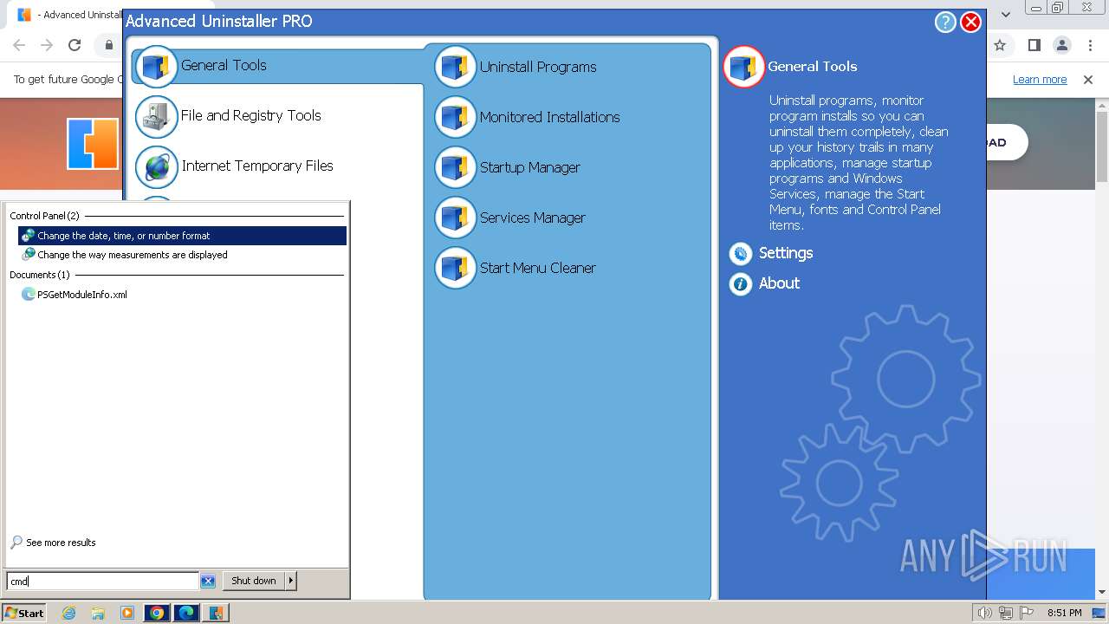This screenshot has width=1109, height=624.
Task: Open File Explorer from taskbar
Action: [98, 613]
